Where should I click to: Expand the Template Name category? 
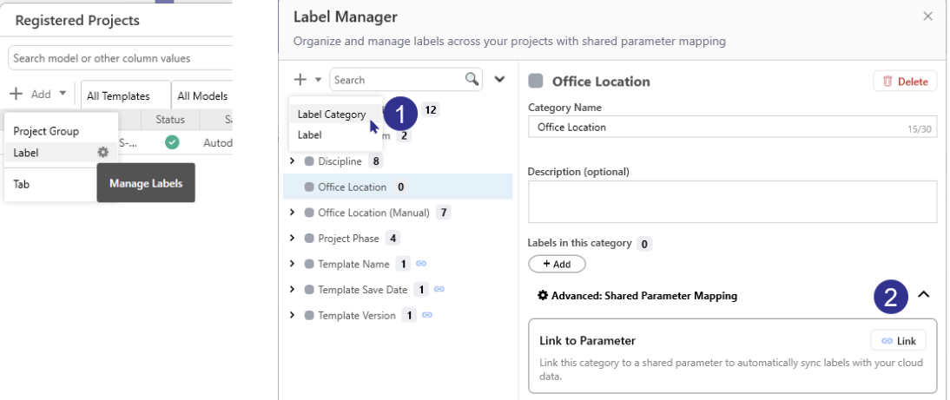click(x=292, y=264)
